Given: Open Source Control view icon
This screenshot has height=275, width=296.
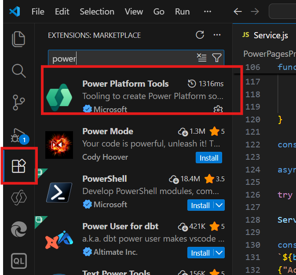Looking at the screenshot, I should coord(18,102).
